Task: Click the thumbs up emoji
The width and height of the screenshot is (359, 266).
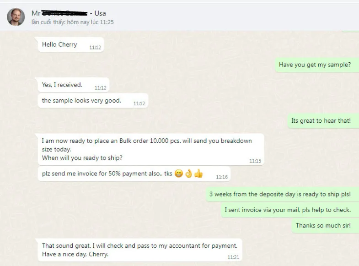Action: point(198,174)
